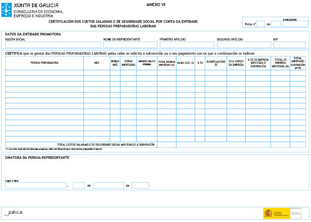Viewport: 311px width, 222px height.
Task: Click the day field in signature date
Action: click(78, 185)
